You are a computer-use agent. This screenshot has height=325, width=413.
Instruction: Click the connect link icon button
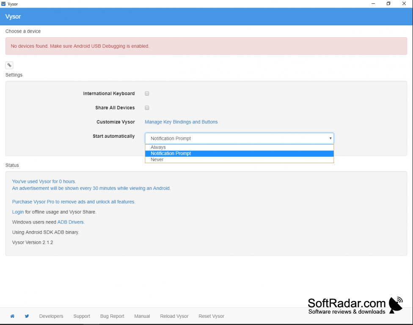click(x=9, y=65)
